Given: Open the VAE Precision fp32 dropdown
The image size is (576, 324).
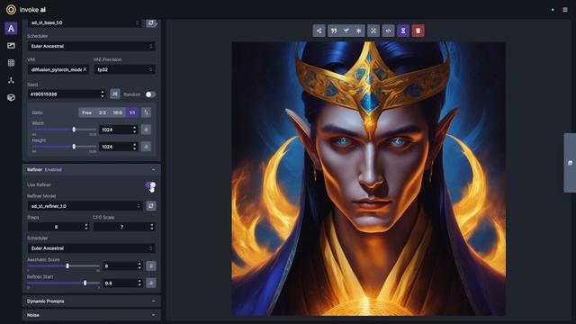Looking at the screenshot, I should (124, 69).
